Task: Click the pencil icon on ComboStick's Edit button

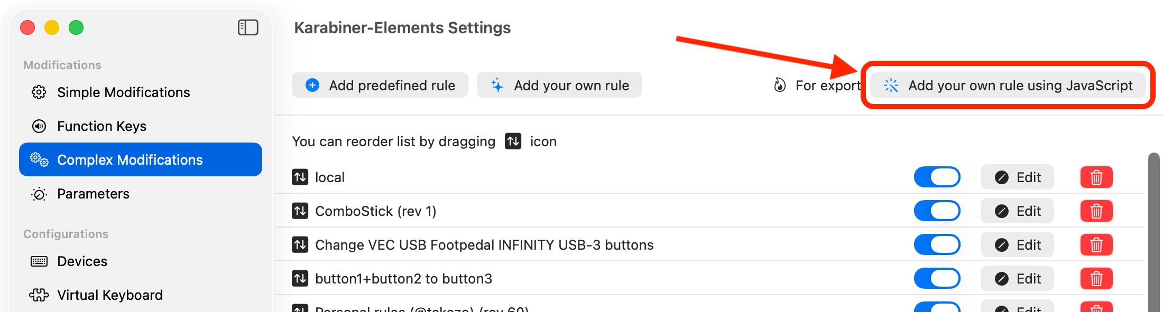Action: click(x=1002, y=211)
